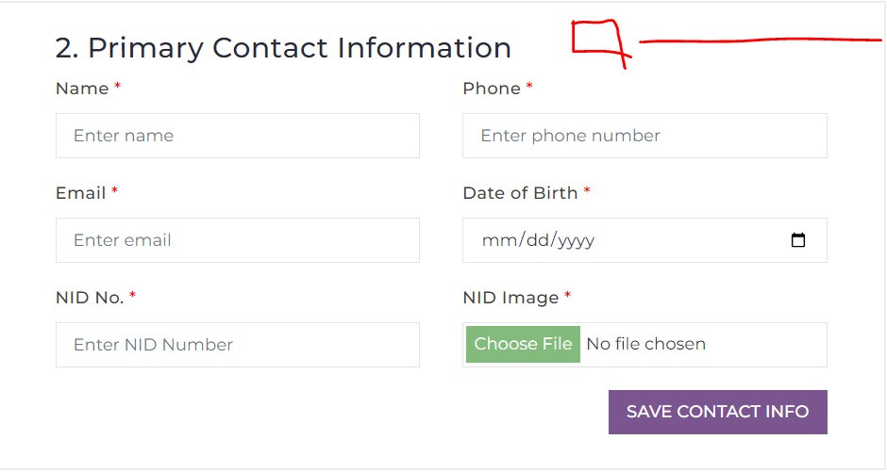Click the NID Image label
The height and width of the screenshot is (472, 887).
click(x=510, y=298)
